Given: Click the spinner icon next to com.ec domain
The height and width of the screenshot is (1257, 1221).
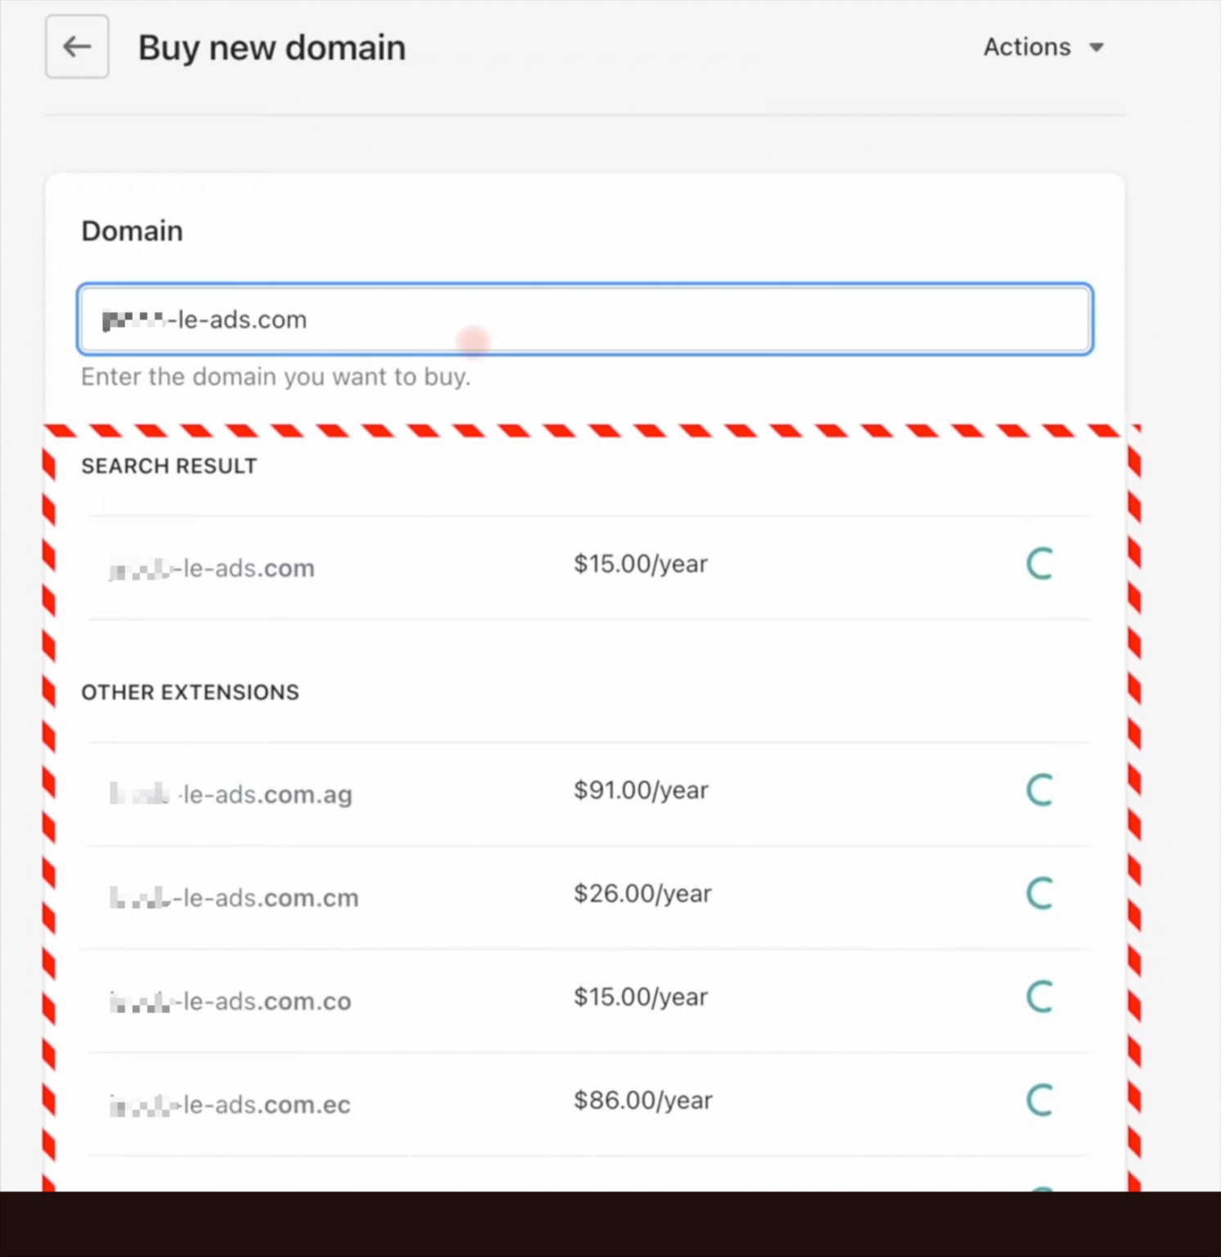Looking at the screenshot, I should pos(1039,1100).
